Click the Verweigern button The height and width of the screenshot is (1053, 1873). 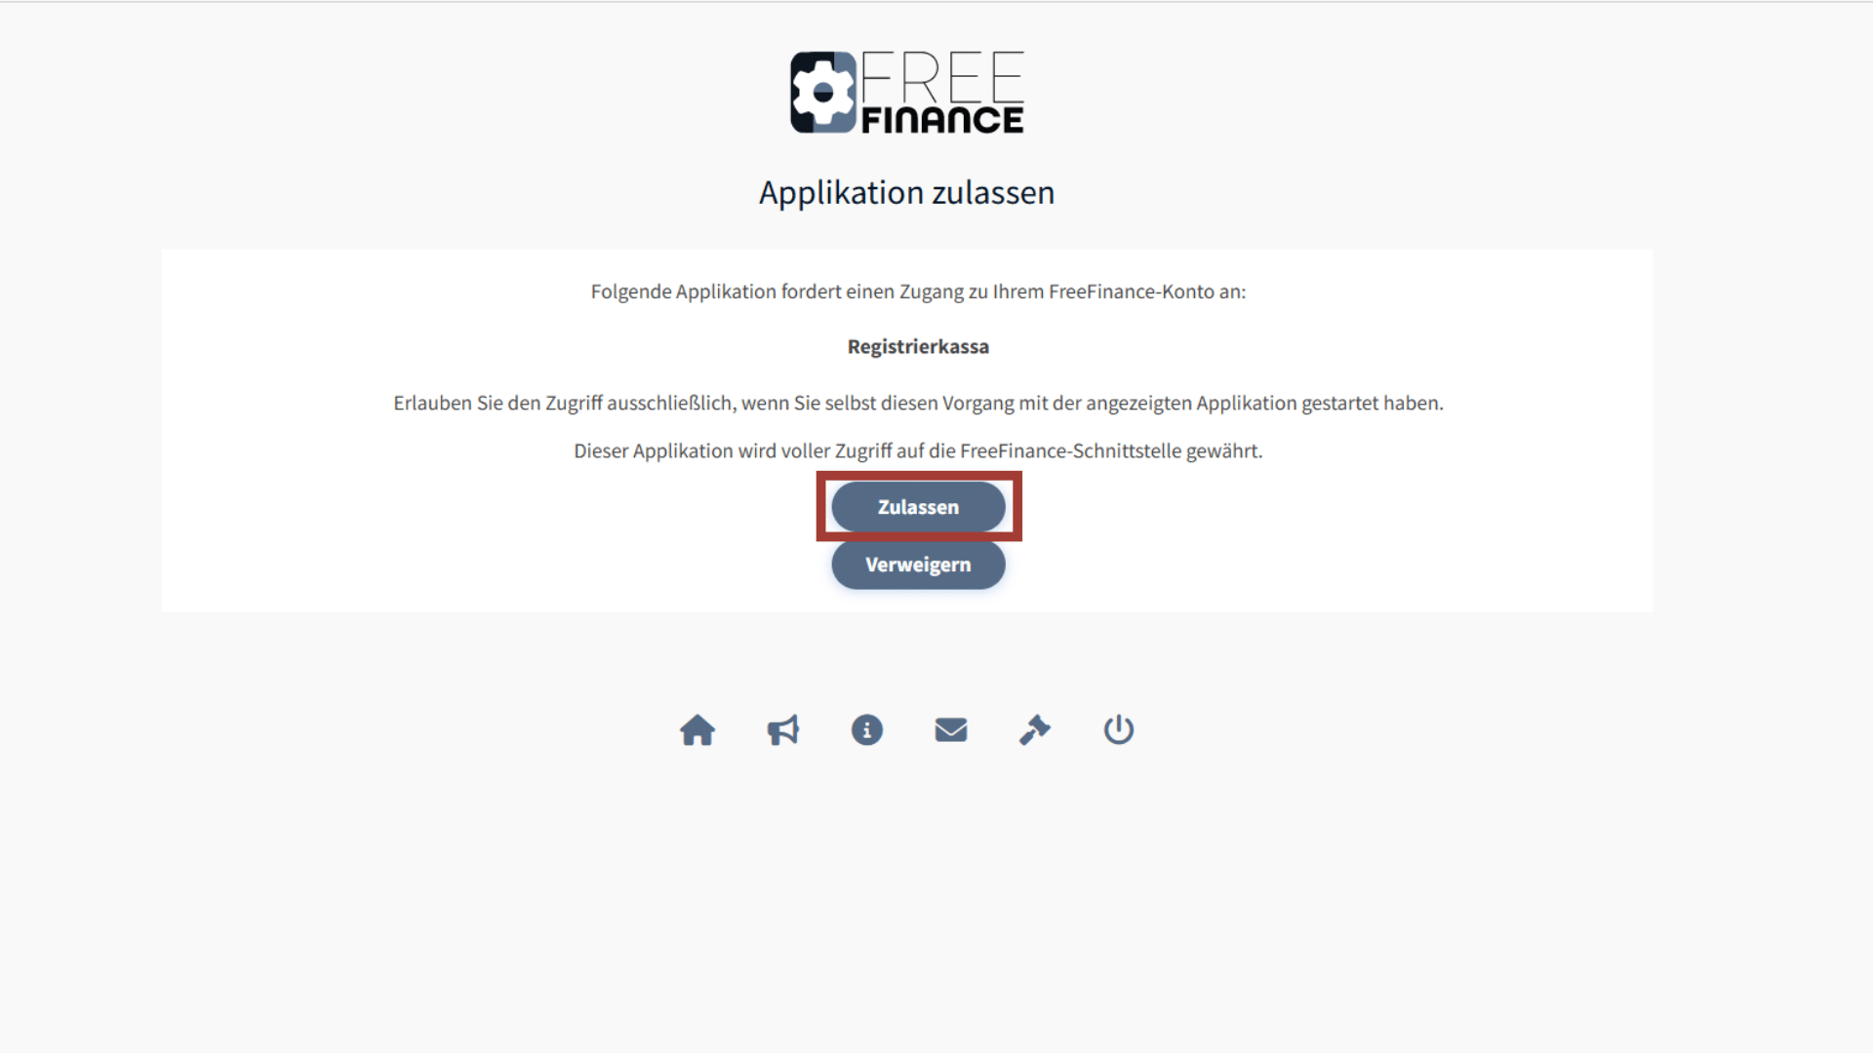918,565
